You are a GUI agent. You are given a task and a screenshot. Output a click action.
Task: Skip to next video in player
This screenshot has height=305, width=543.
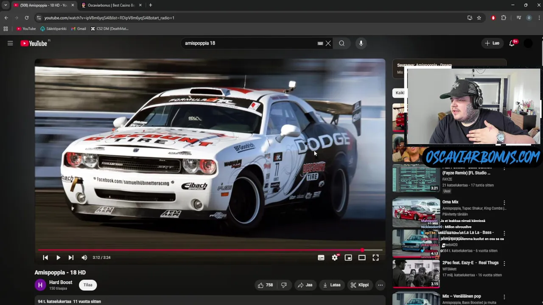point(71,258)
